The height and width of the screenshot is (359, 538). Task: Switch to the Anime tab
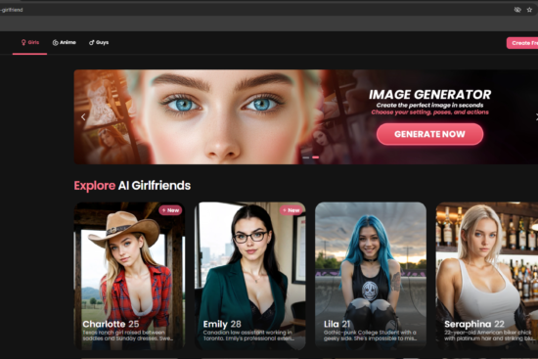65,43
